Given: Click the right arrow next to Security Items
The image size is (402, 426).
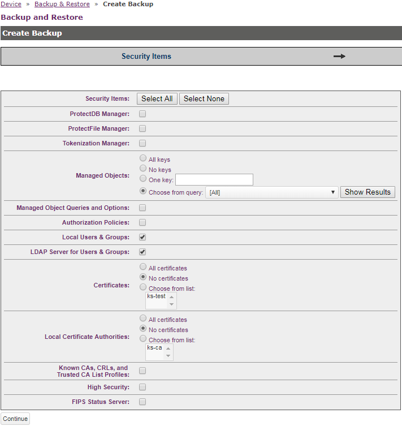Looking at the screenshot, I should coord(339,57).
